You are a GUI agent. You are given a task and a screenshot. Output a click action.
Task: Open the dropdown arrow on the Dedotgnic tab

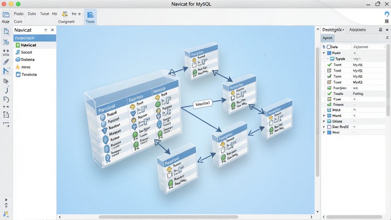click(343, 30)
